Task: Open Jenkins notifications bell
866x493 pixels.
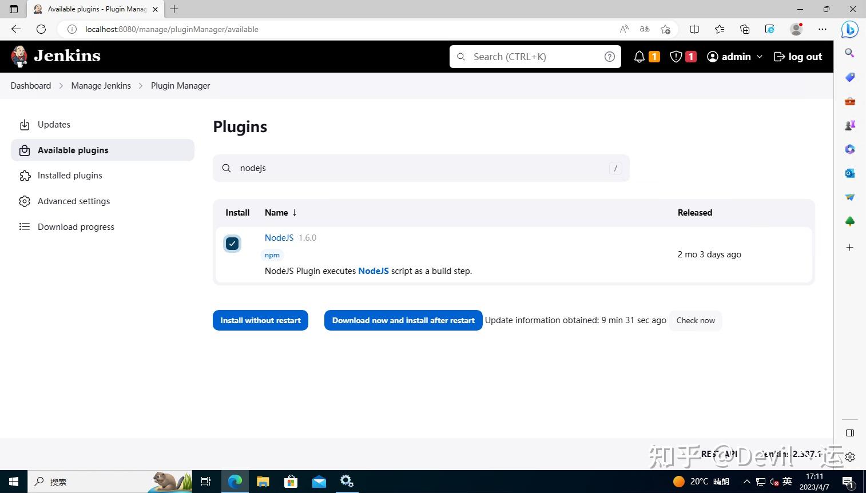Action: click(639, 56)
